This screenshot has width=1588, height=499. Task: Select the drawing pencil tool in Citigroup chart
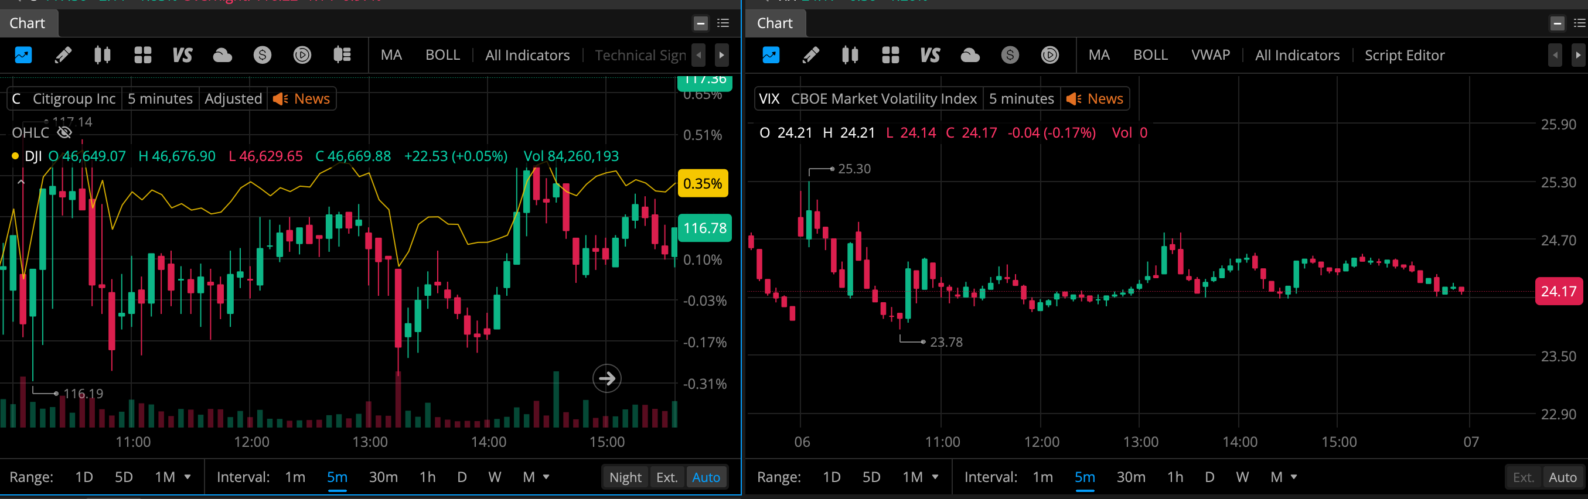(x=63, y=56)
